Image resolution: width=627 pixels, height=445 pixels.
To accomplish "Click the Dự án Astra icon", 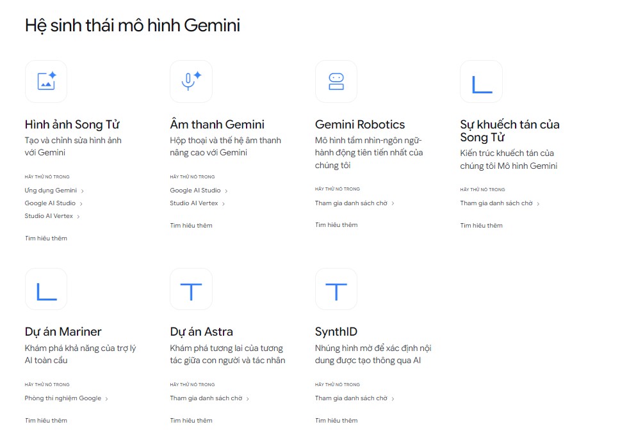I will pyautogui.click(x=191, y=289).
